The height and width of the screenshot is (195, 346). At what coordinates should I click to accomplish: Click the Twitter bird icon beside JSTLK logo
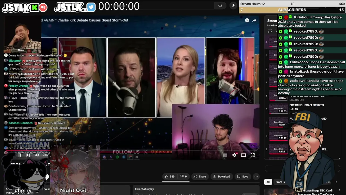pyautogui.click(x=91, y=7)
